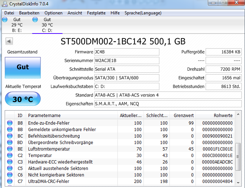Screen dimensions: 245x188
Task: Click the SMART list scroll up arrow
Action: click(238, 114)
